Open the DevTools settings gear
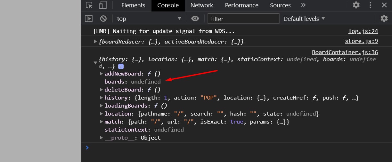This screenshot has width=392, height=162. [356, 5]
